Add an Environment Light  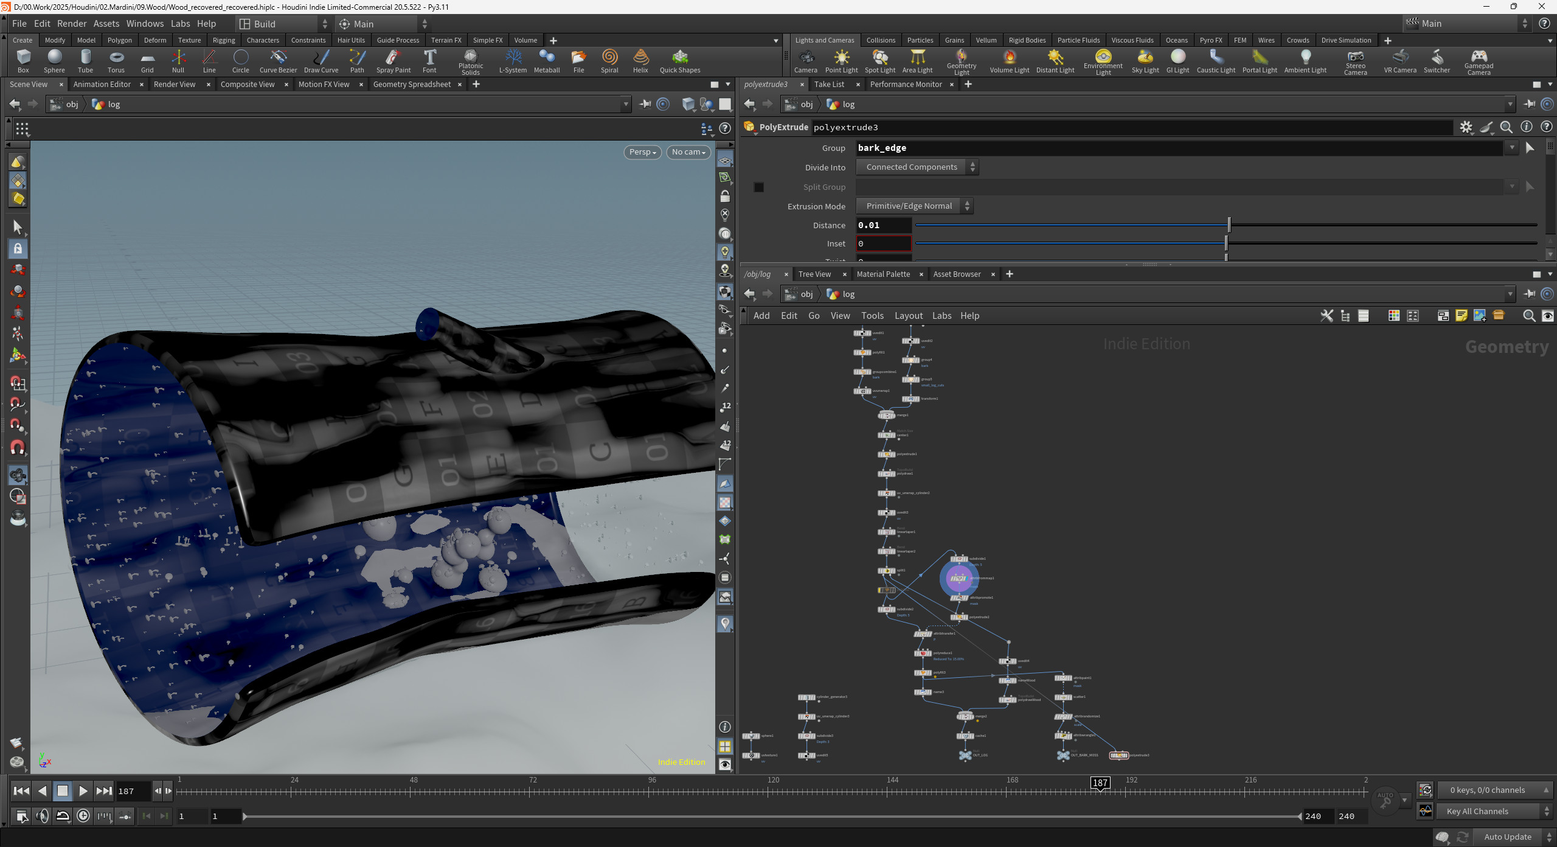(x=1103, y=62)
